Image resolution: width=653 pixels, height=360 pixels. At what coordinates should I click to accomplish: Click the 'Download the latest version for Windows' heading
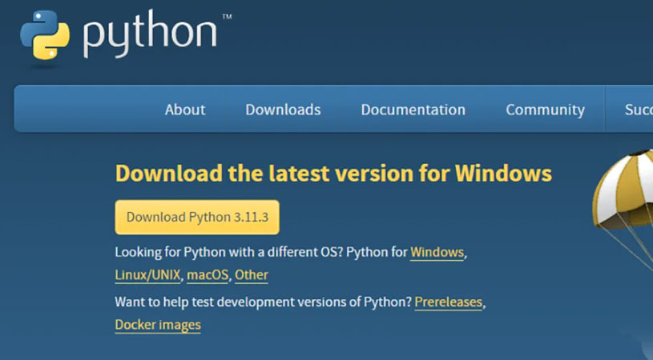click(333, 174)
